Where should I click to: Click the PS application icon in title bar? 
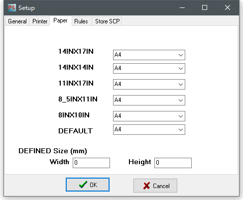click(x=12, y=7)
